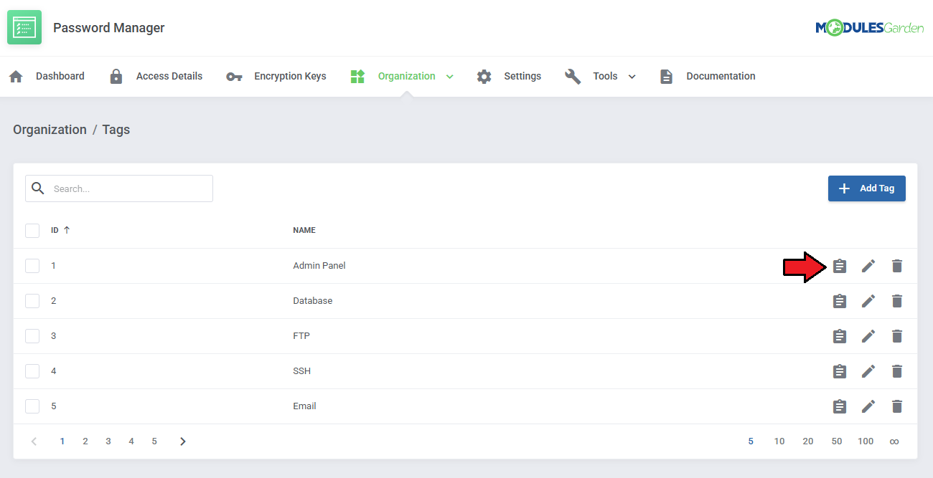Show 50 entries per page
933x478 pixels.
(x=837, y=441)
